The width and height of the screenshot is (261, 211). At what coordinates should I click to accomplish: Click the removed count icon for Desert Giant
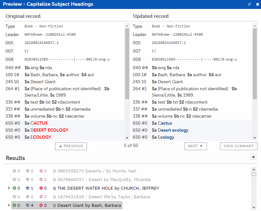[x=41, y=206]
